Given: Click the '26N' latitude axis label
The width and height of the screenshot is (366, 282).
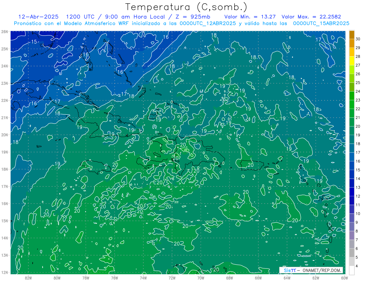Looking at the screenshot, I should point(5,32).
